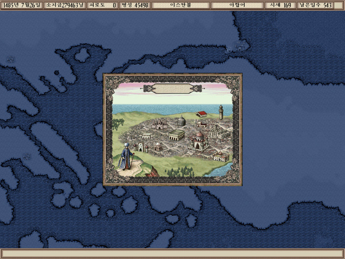This screenshot has width=345, height=259.
Task: Click the 피로도 0 fatigue indicator
Action: point(103,5)
